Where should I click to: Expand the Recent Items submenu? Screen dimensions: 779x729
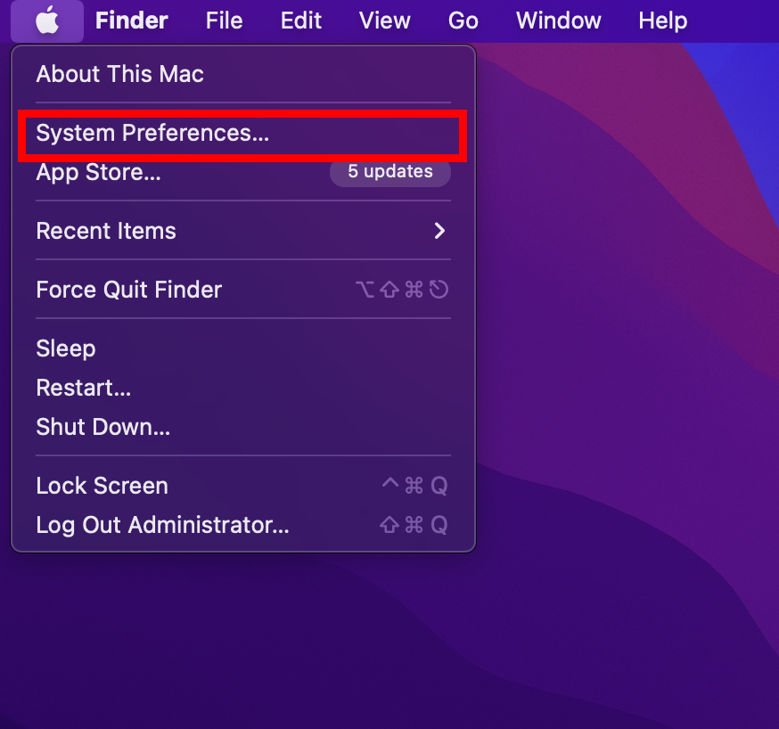tap(243, 231)
